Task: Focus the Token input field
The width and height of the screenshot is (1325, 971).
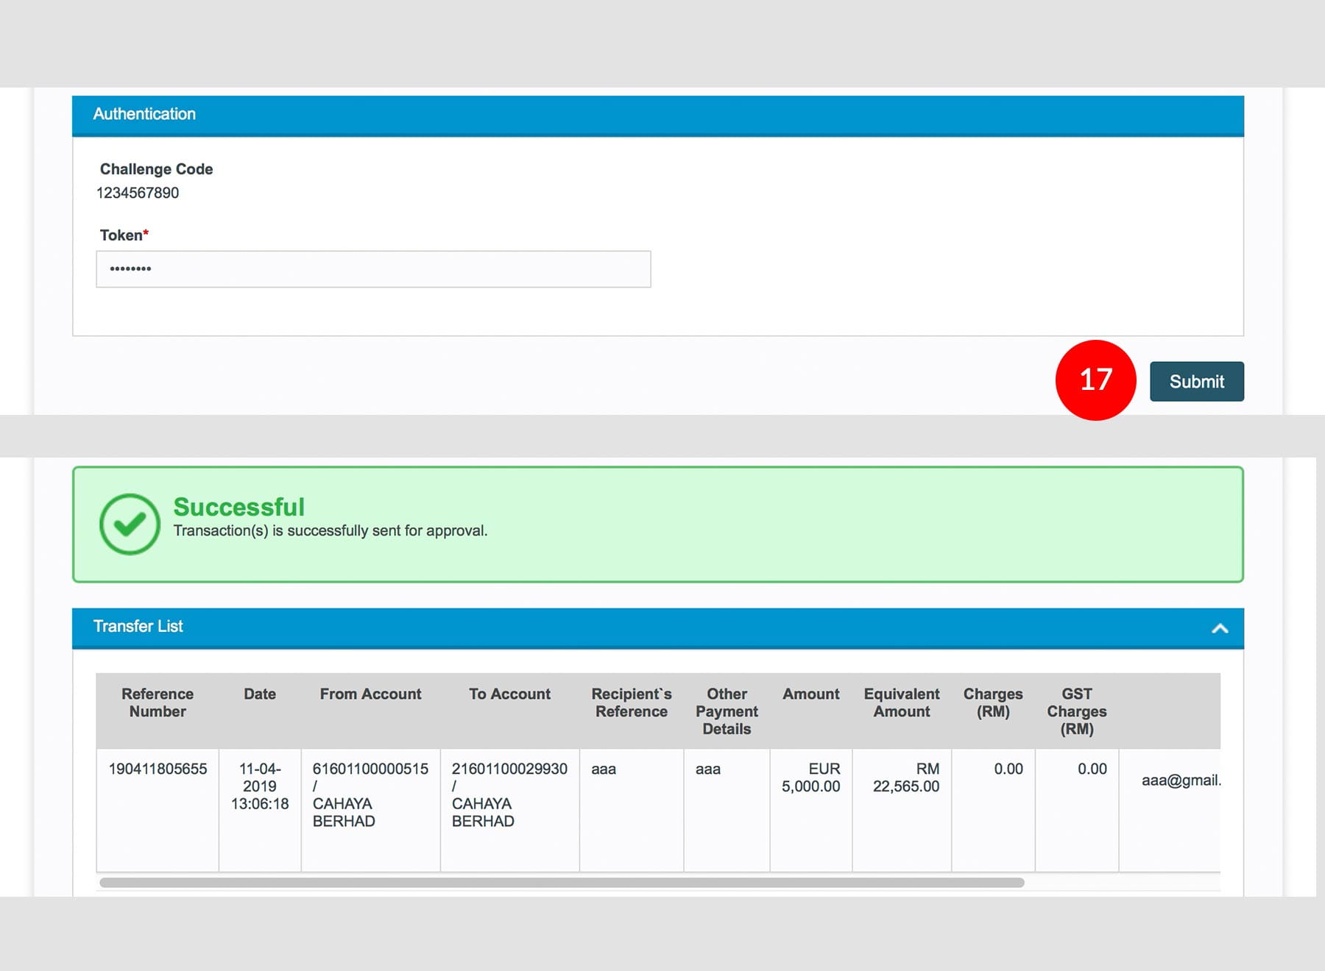Action: 373,269
